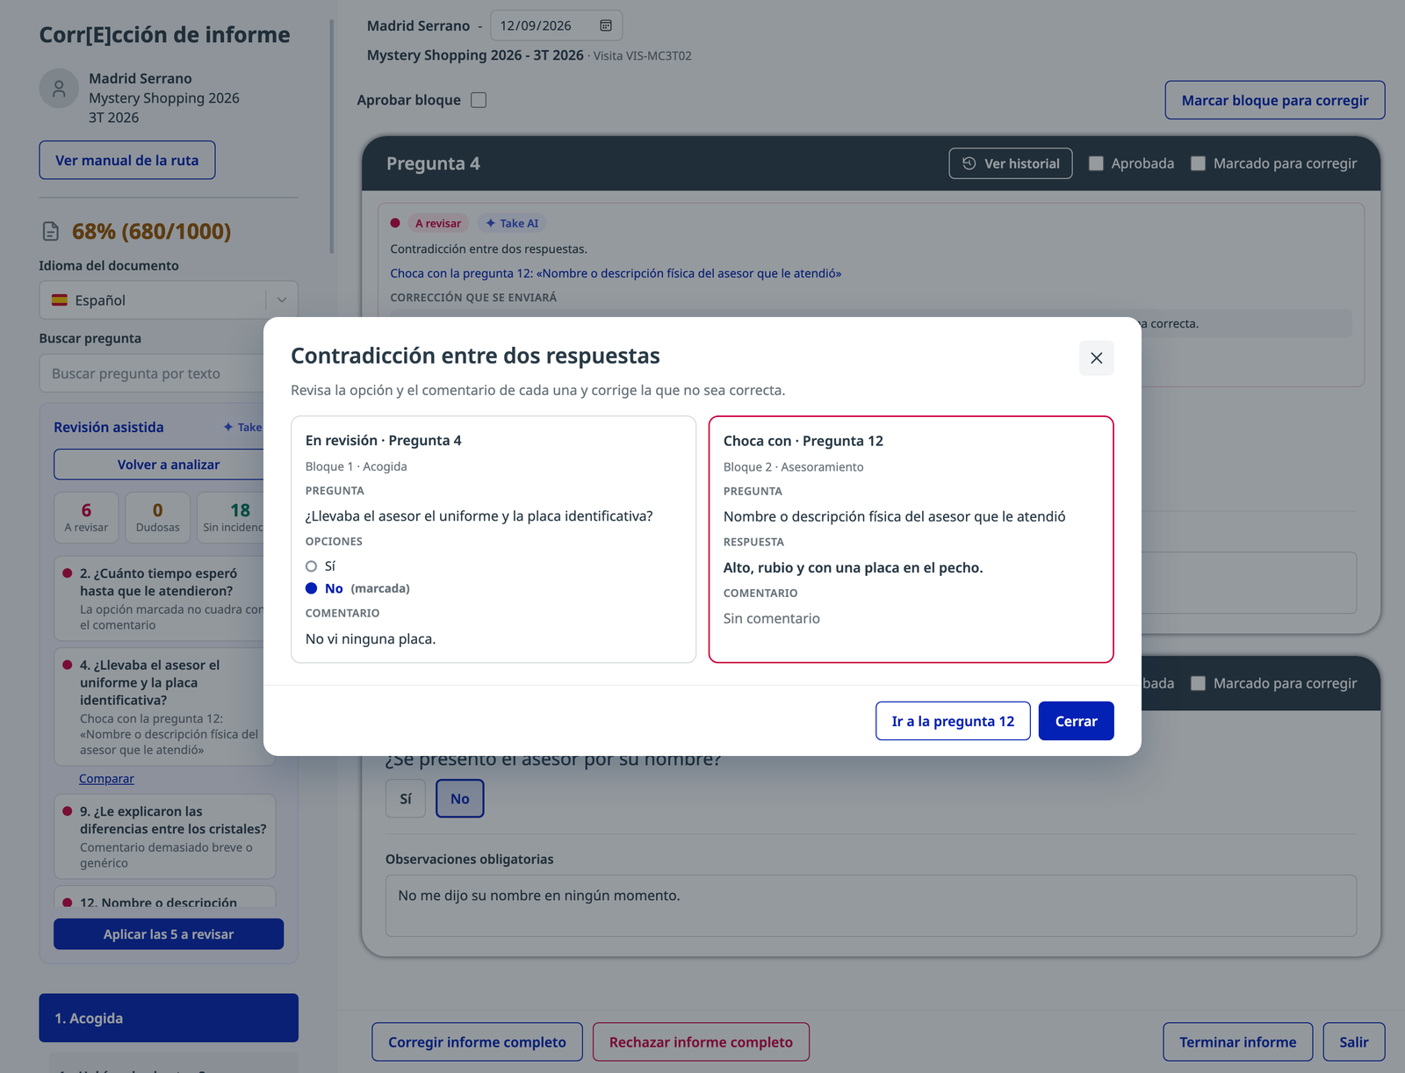The image size is (1405, 1073).
Task: Follow the Choca con la pregunta 12 link
Action: [x=616, y=273]
